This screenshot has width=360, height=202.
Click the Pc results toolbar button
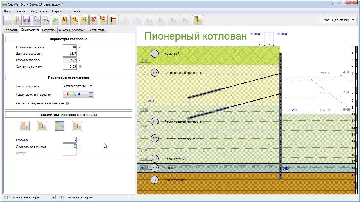(x=138, y=20)
